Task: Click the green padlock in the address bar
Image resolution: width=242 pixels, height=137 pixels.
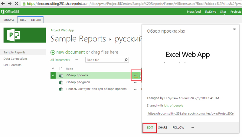Action: tap(24, 4)
